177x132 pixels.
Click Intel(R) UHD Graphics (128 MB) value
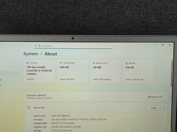tap(66, 127)
